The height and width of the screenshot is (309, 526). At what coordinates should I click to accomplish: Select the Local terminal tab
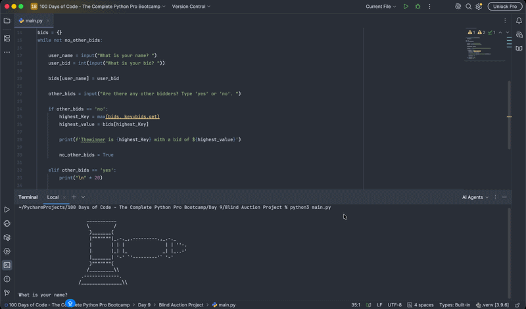(x=53, y=197)
